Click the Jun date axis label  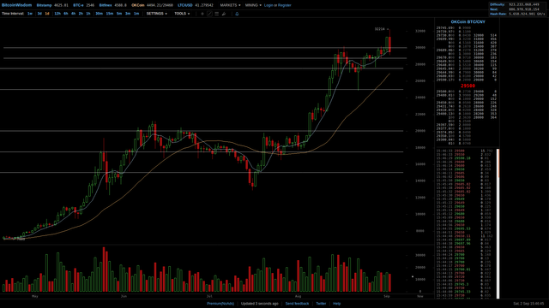[x=124, y=296]
